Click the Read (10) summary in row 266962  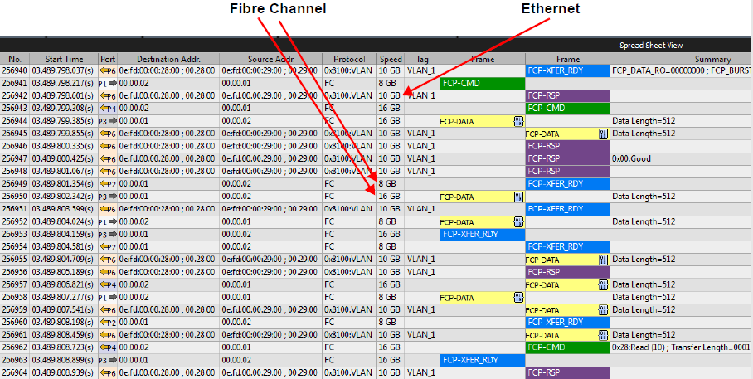point(683,347)
